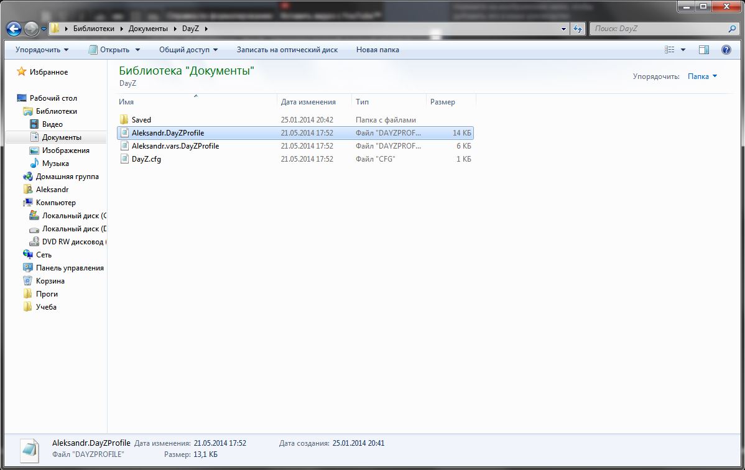This screenshot has height=470, width=745.
Task: Open the 'Упорядочить' toolbar menu
Action: pos(42,50)
